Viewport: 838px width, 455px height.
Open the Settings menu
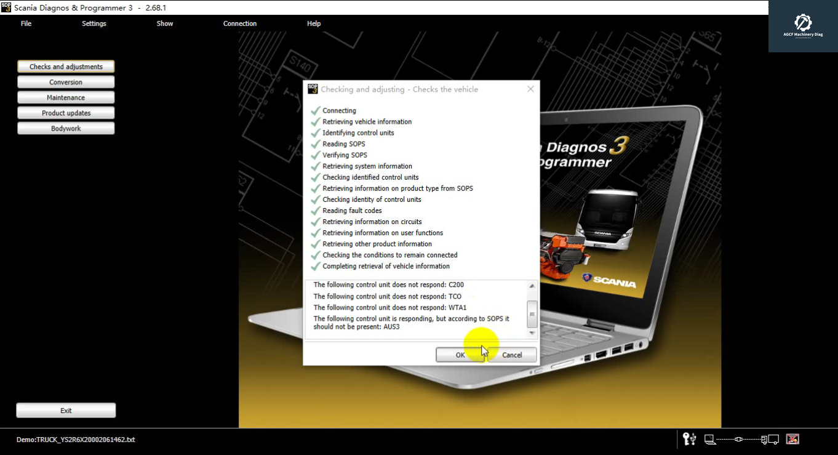[94, 23]
